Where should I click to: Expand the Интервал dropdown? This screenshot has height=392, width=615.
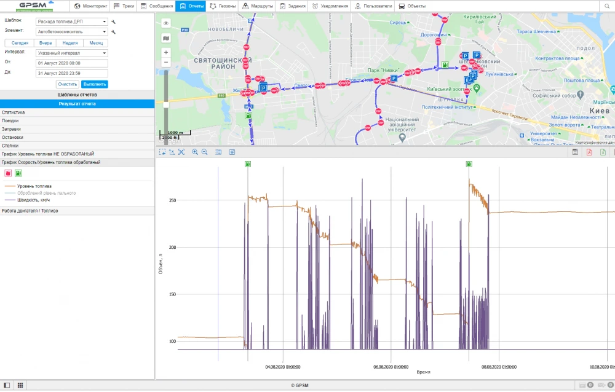(71, 53)
